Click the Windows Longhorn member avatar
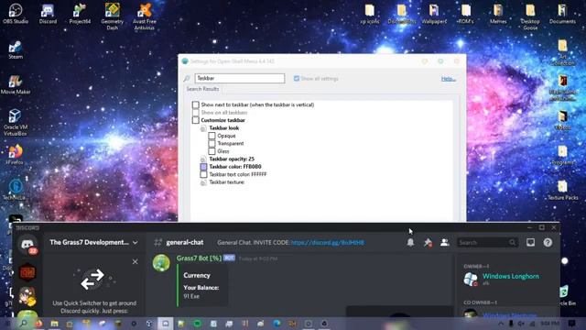The width and height of the screenshot is (586, 330). pyautogui.click(x=471, y=279)
